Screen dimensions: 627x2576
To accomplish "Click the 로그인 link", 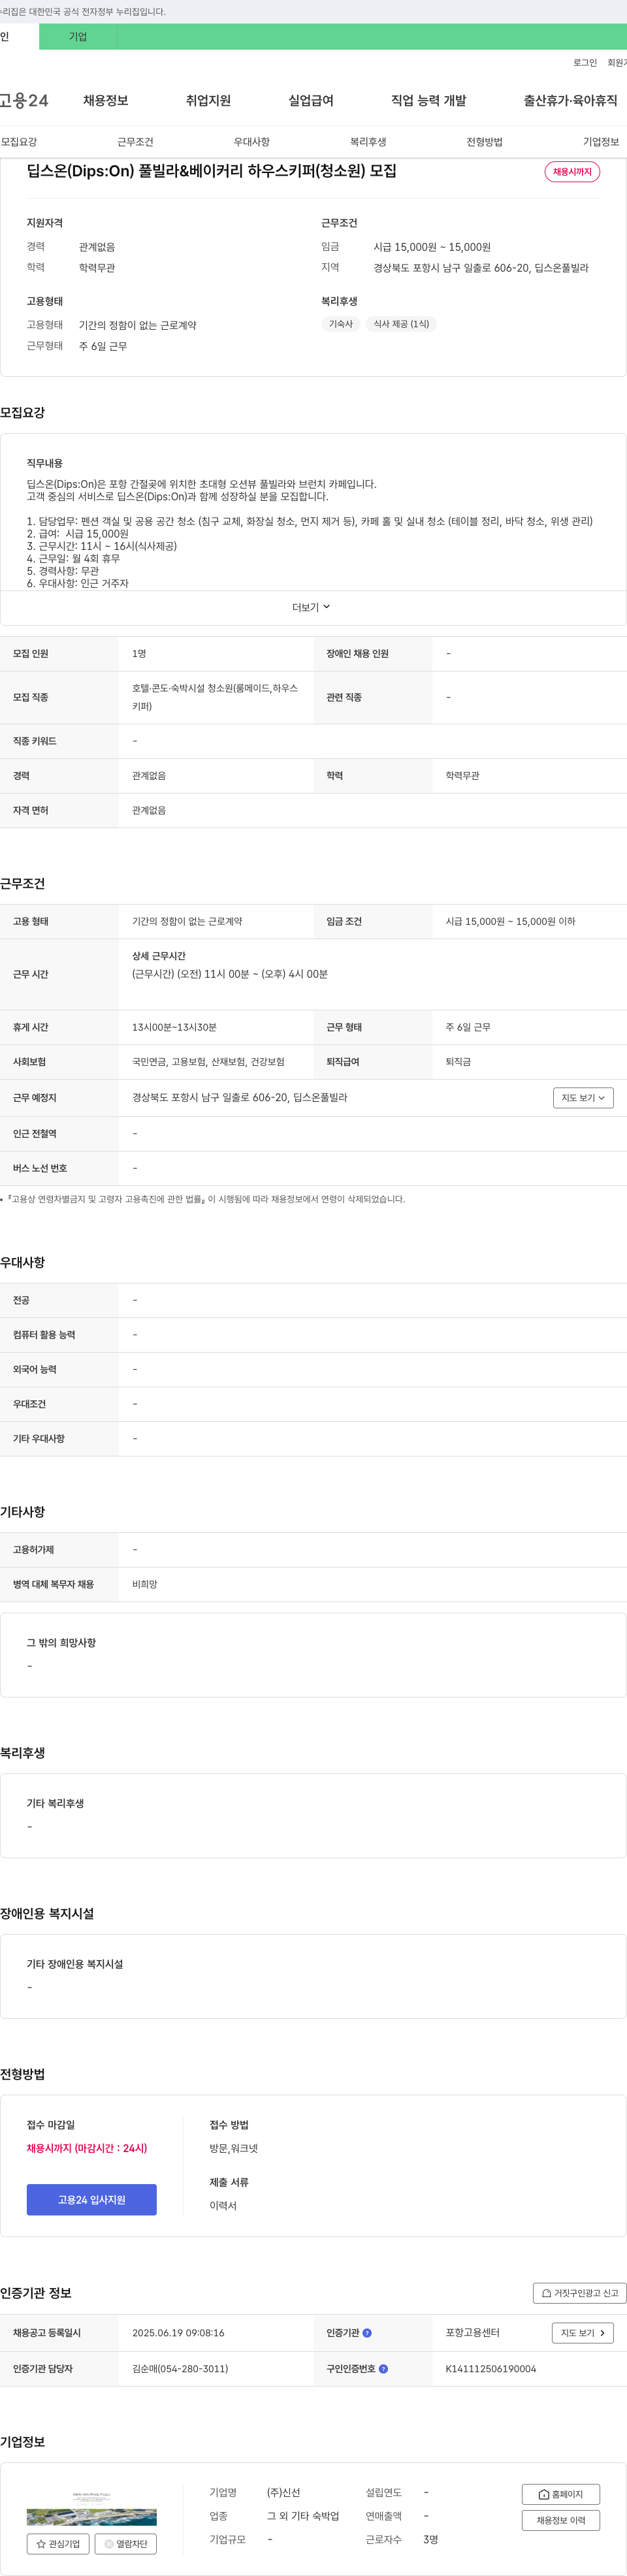I will click(x=585, y=63).
